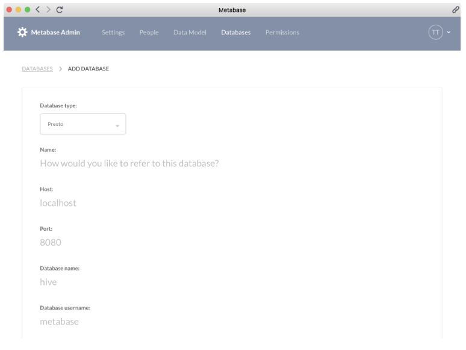Image resolution: width=466 pixels, height=350 pixels.
Task: Open the Settings tab
Action: click(113, 32)
